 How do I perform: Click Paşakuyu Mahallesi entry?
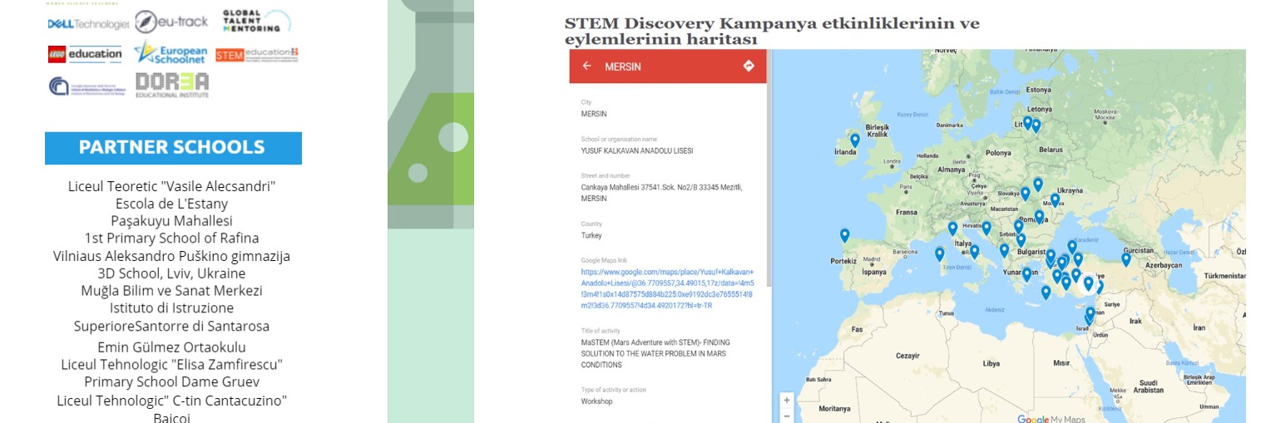[171, 221]
